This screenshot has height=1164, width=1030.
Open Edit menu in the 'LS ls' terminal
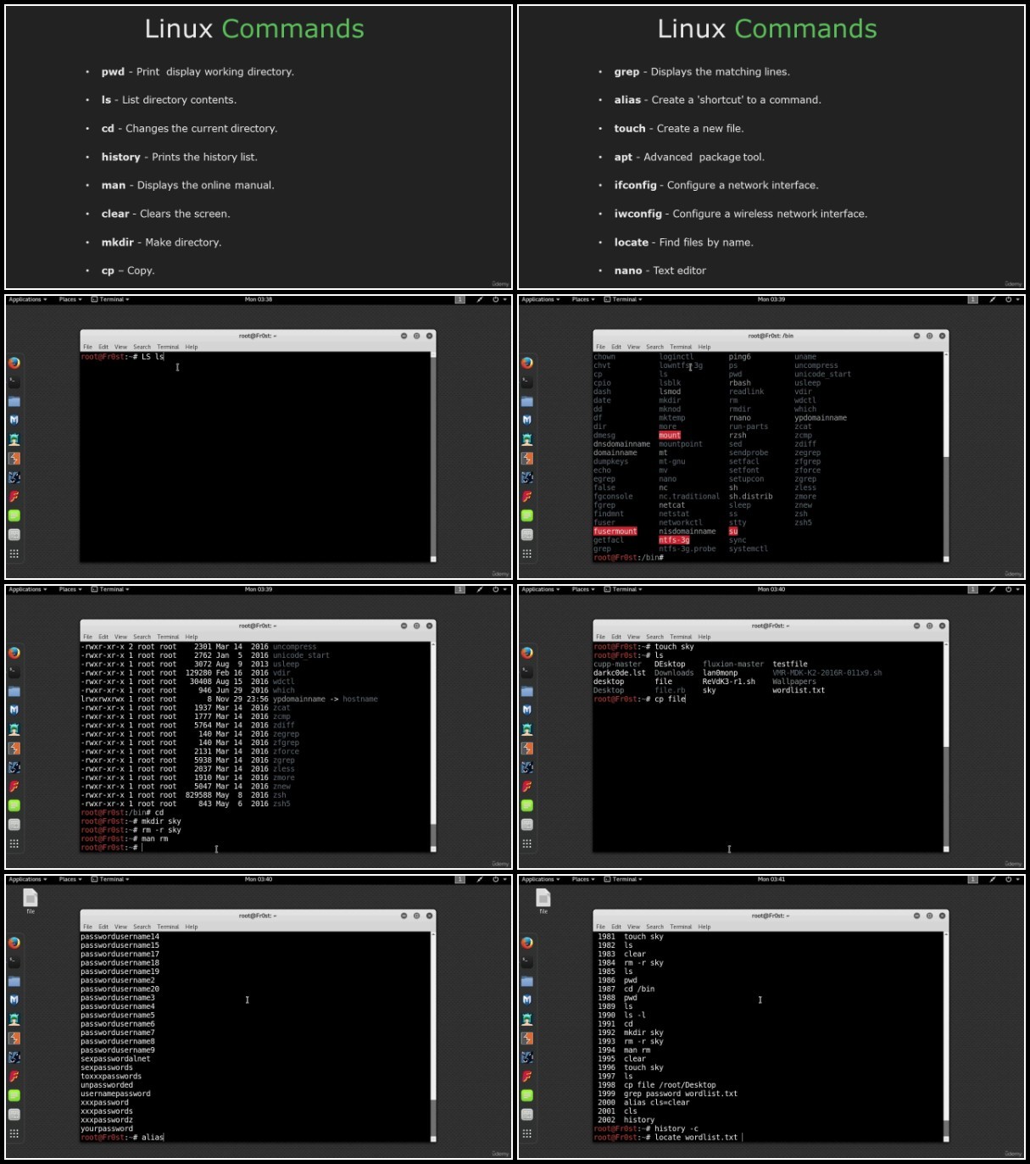click(x=103, y=347)
